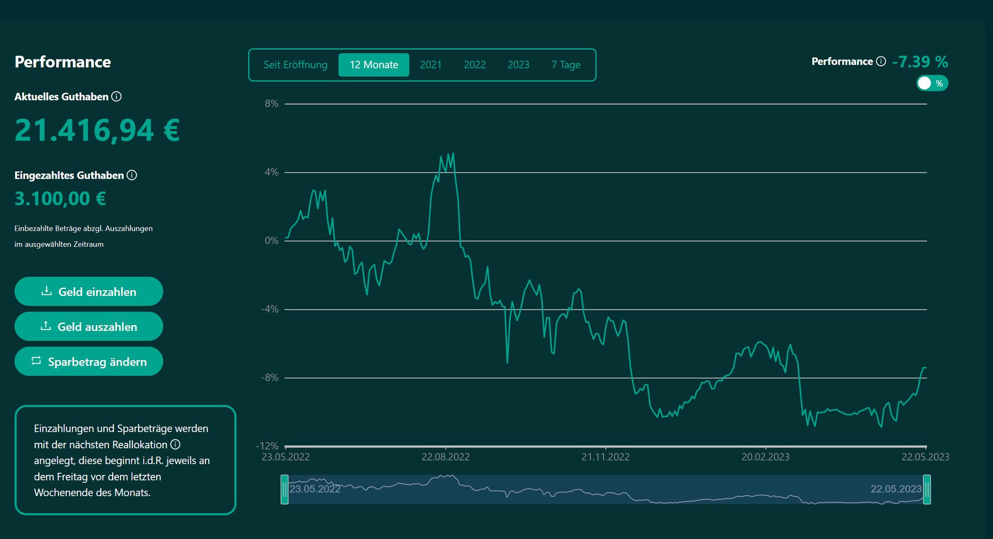The height and width of the screenshot is (539, 993).
Task: Show performance for 2023
Action: pyautogui.click(x=518, y=65)
